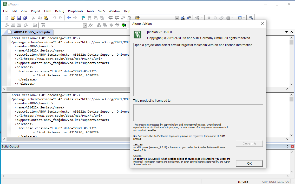Open window layout dropdown arrow
This screenshot has height=184, width=295.
(244, 18)
